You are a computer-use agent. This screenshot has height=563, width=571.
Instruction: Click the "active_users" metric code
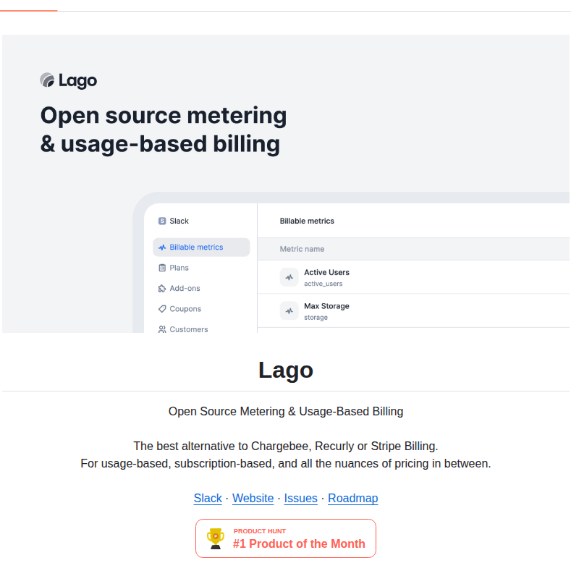323,284
